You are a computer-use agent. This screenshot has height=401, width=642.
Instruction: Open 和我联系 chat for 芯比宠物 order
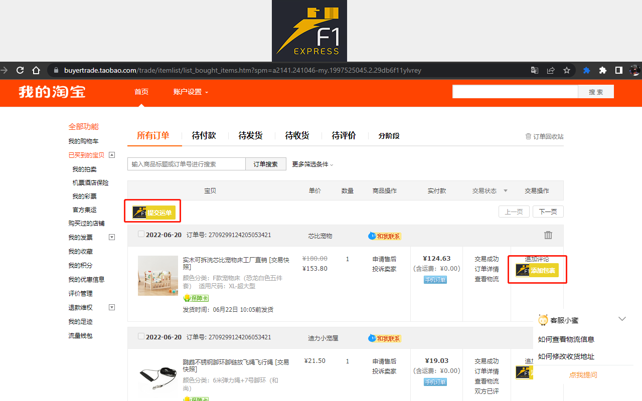[x=385, y=236]
